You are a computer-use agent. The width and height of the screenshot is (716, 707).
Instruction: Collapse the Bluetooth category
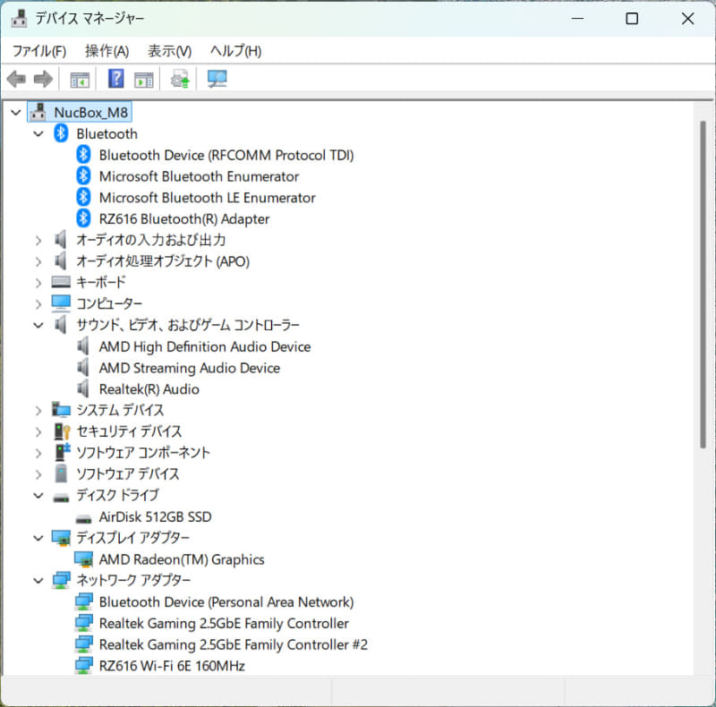pyautogui.click(x=38, y=132)
